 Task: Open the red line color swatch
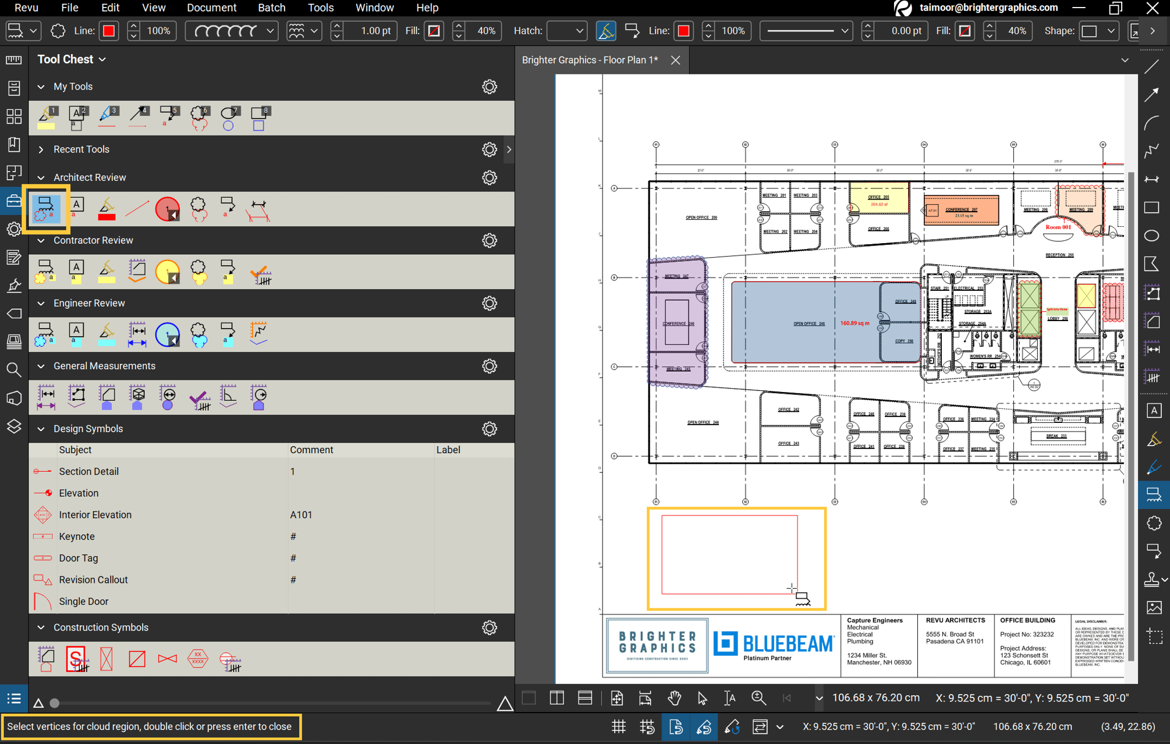(108, 30)
